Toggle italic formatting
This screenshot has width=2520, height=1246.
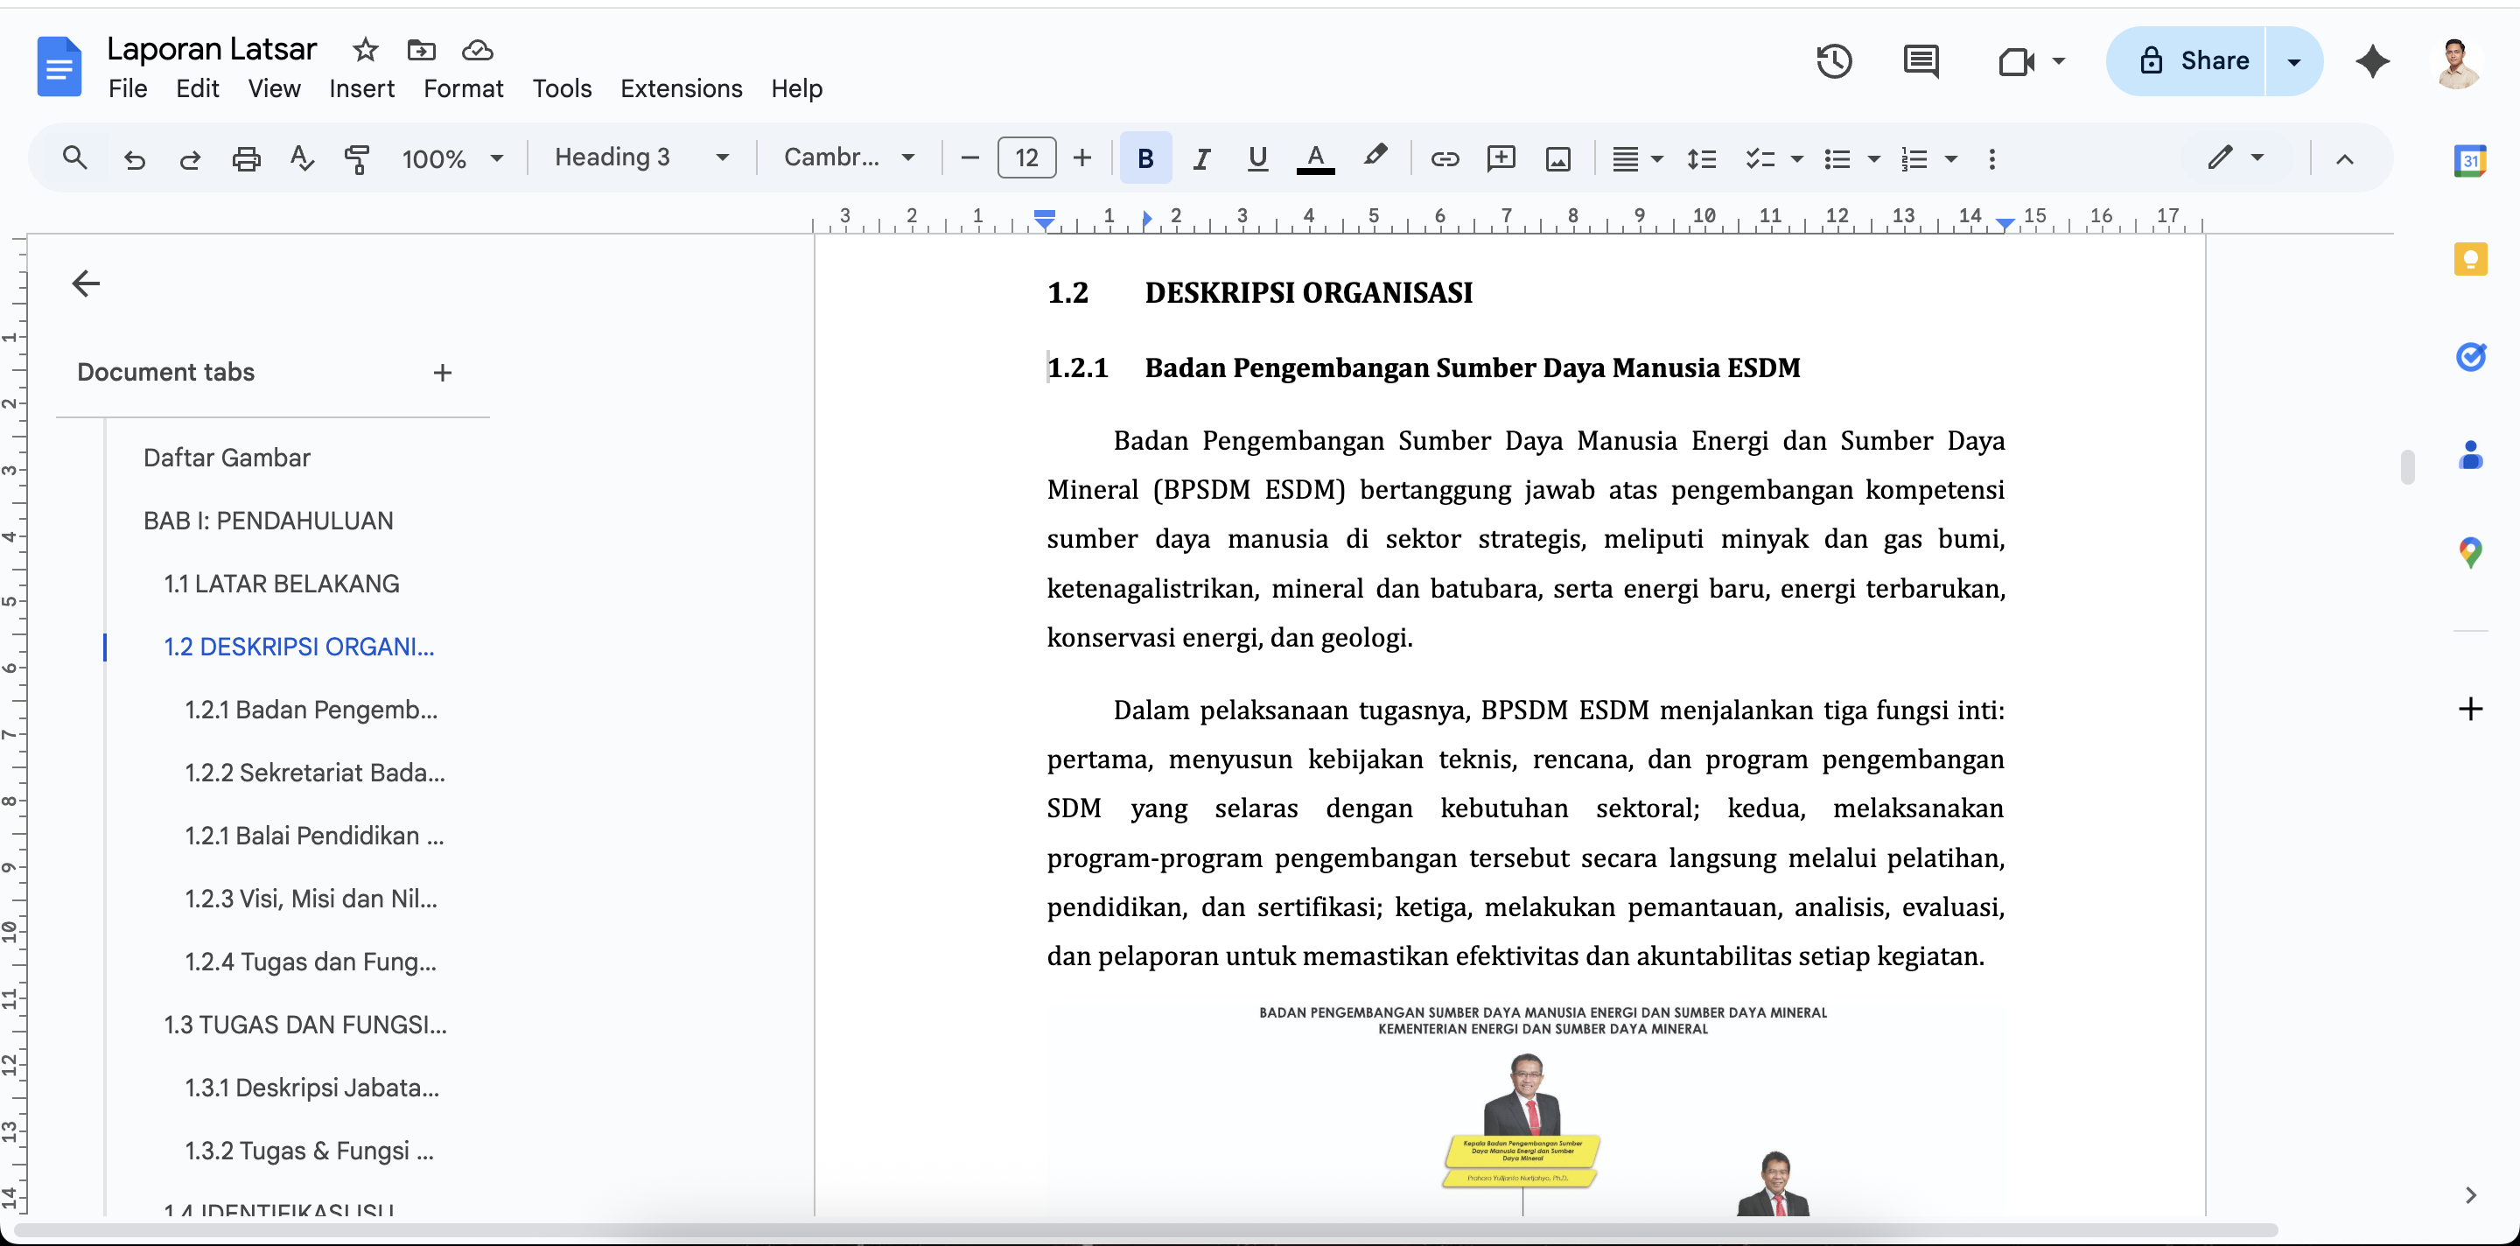pos(1201,158)
